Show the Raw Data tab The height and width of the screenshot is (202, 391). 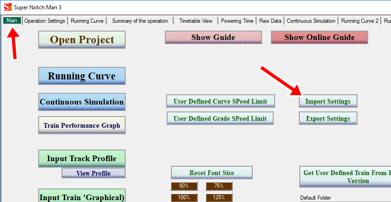pos(270,21)
